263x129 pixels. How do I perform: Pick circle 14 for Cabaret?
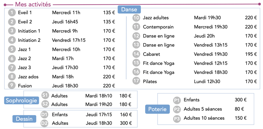click(136, 54)
